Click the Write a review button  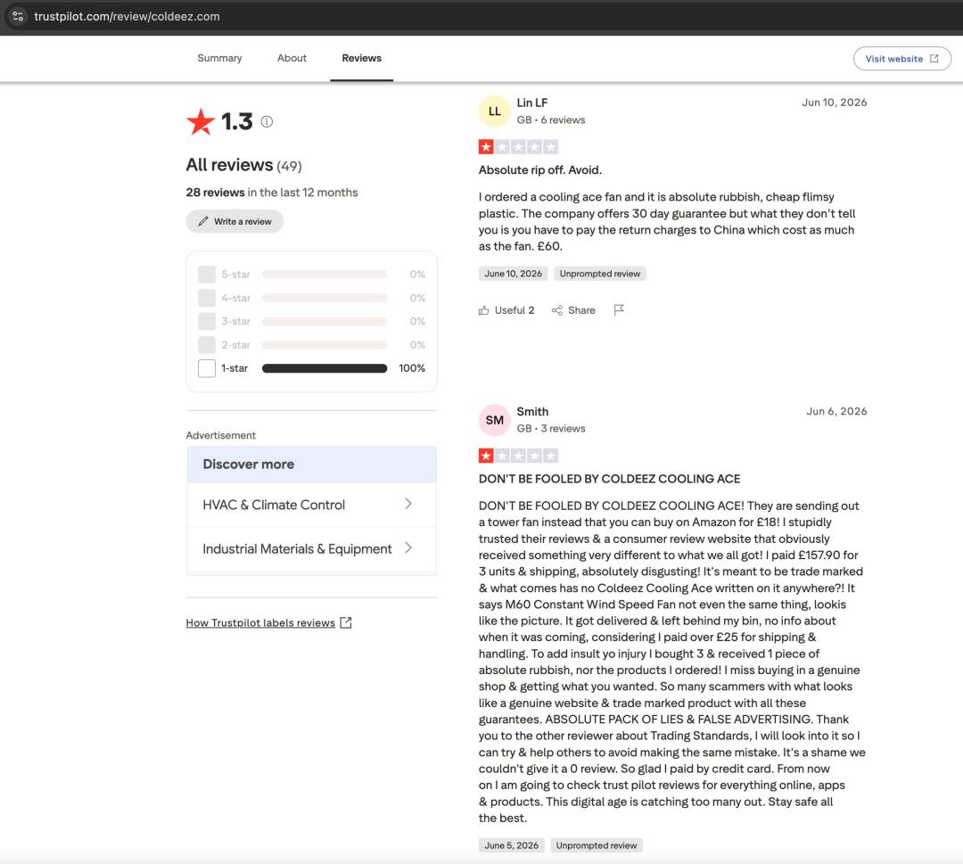point(235,221)
